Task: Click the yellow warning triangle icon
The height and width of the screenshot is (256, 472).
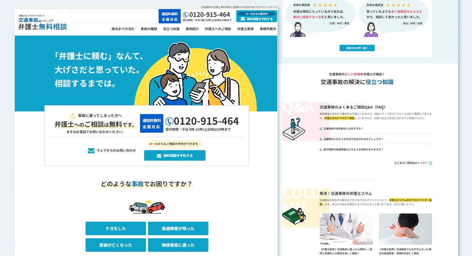Action: coord(73,116)
